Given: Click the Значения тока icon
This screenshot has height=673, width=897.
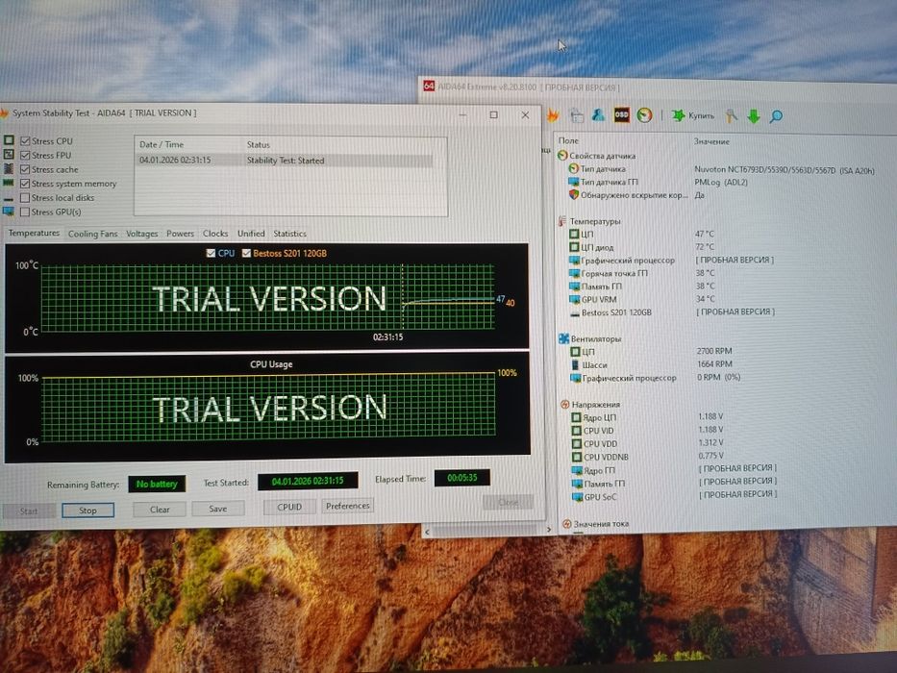Looking at the screenshot, I should tap(566, 524).
